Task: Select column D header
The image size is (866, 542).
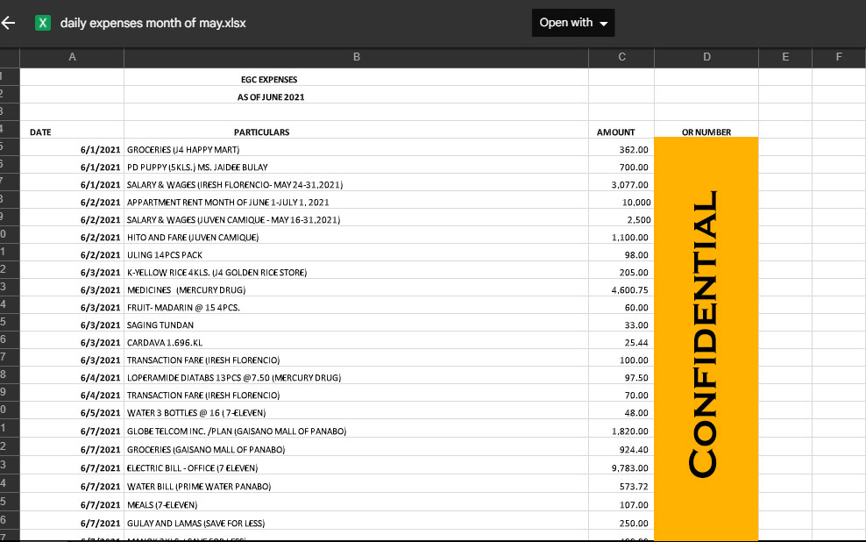Action: tap(706, 57)
